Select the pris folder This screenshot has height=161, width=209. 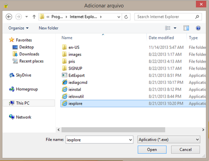71,61
